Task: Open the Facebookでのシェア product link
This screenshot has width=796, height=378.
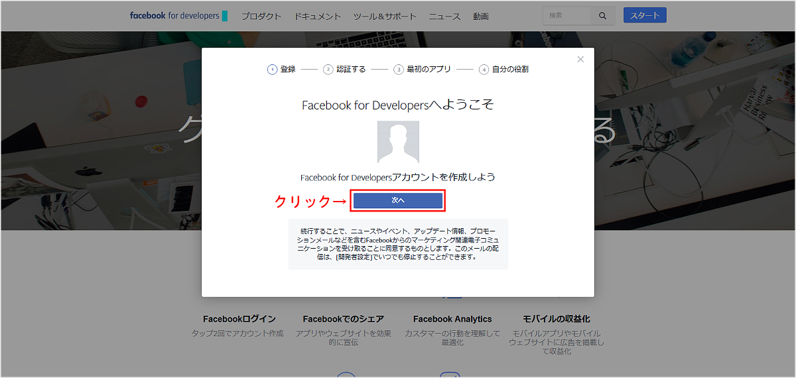Action: [x=343, y=319]
